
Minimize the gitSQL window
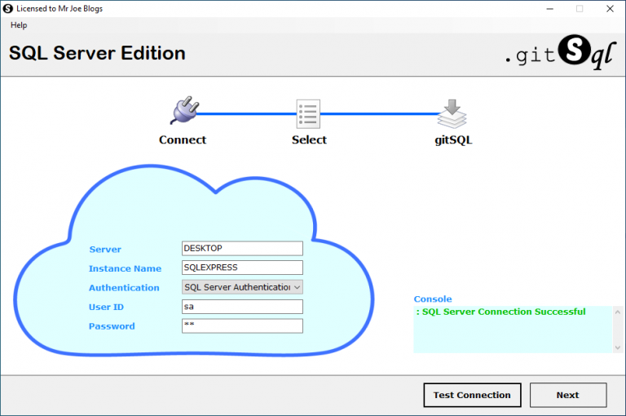[549, 8]
